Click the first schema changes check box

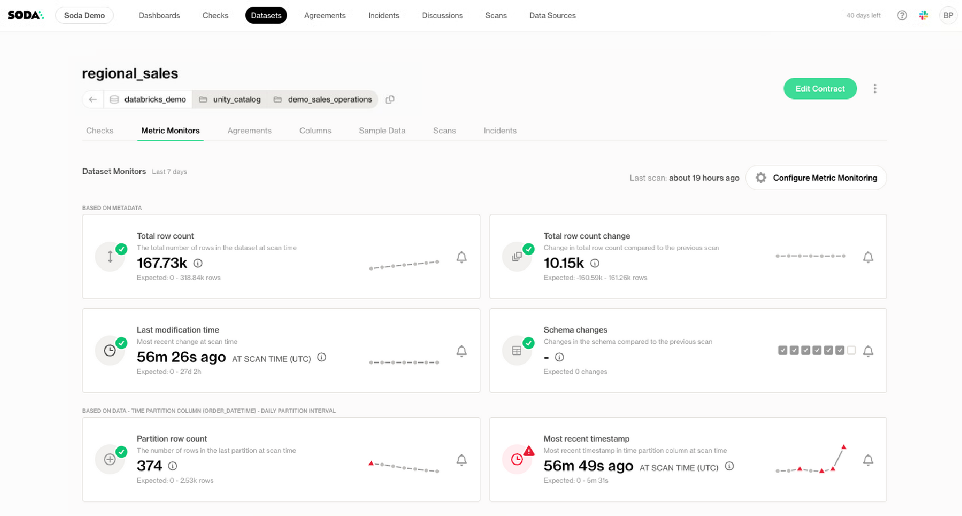(x=783, y=351)
